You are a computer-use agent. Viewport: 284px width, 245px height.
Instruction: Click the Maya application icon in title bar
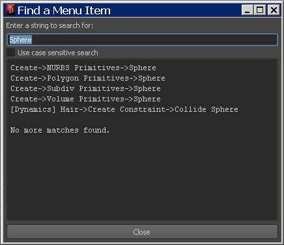[x=10, y=10]
